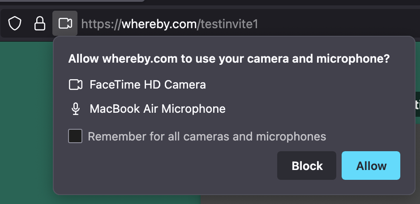
Task: Enable Remember for all cameras and microphones checkbox
Action: (75, 136)
